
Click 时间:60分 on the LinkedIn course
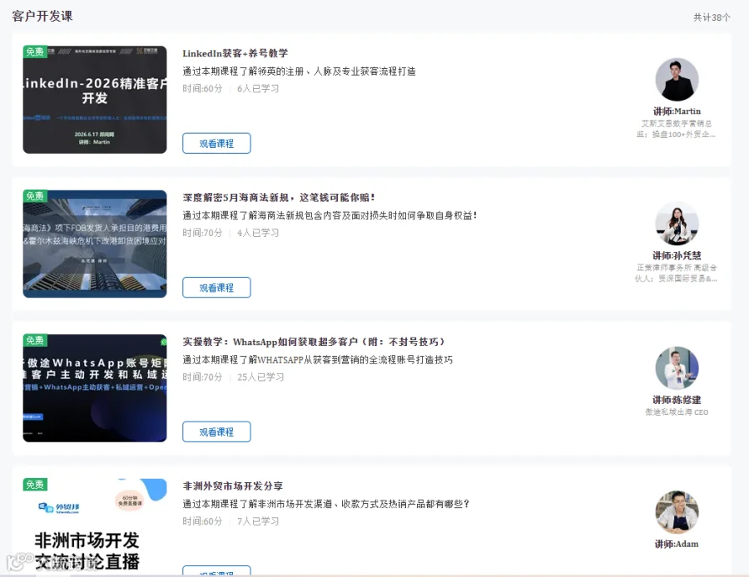pos(202,88)
